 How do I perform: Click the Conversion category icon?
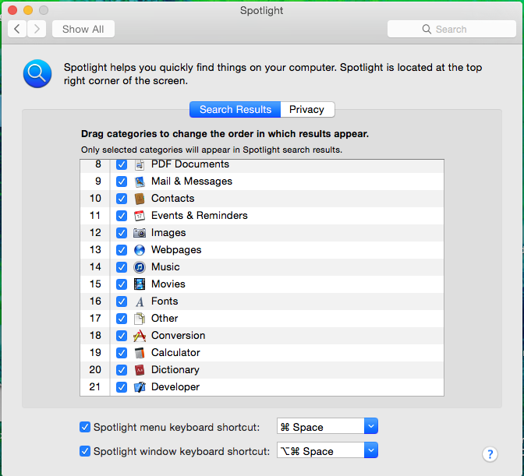point(140,336)
